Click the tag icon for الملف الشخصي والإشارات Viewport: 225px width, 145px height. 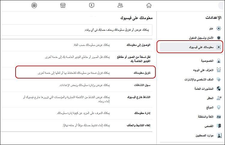218,79
